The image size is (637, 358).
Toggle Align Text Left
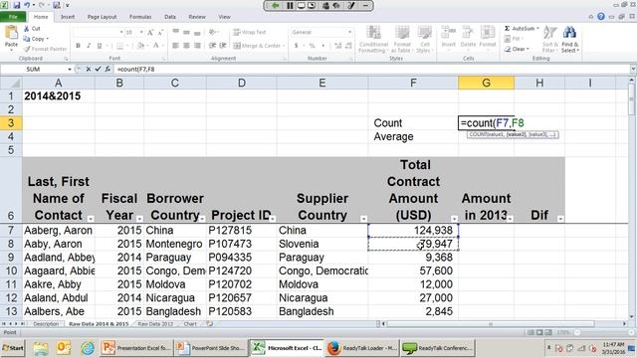(176, 46)
